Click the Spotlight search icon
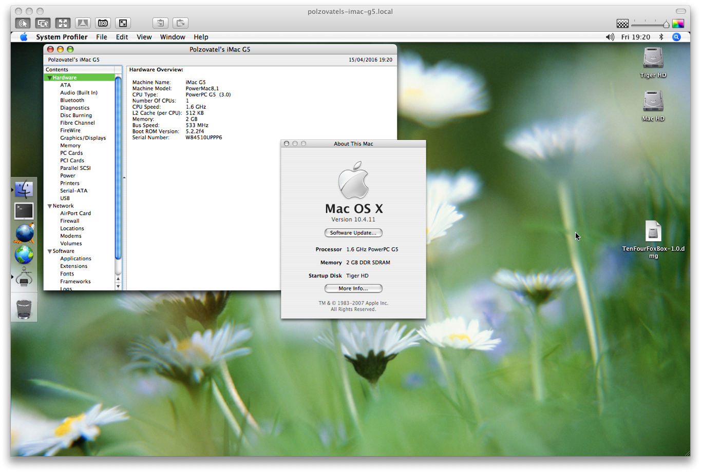This screenshot has height=472, width=701. (x=676, y=37)
